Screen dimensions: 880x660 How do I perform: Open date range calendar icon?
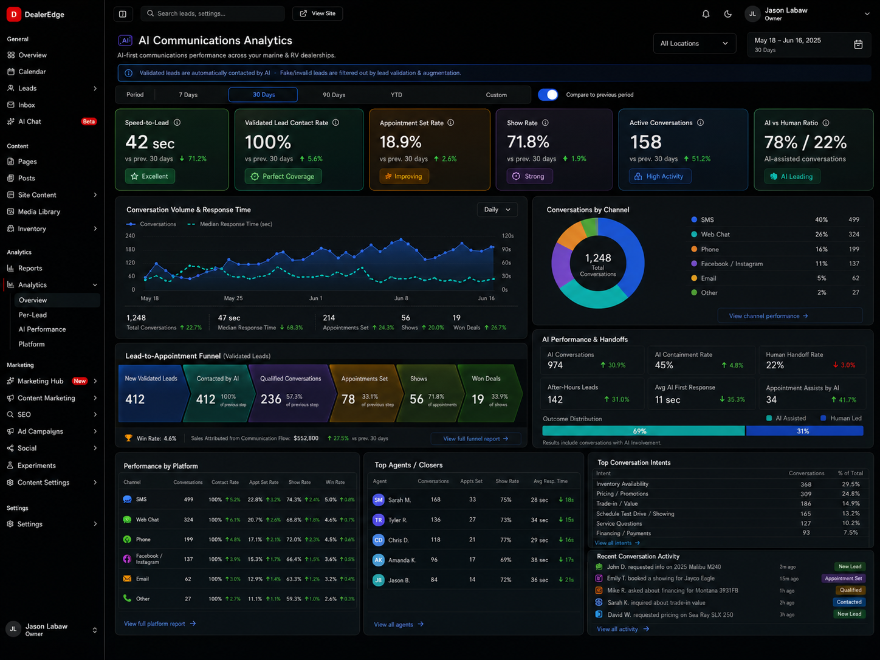[858, 44]
